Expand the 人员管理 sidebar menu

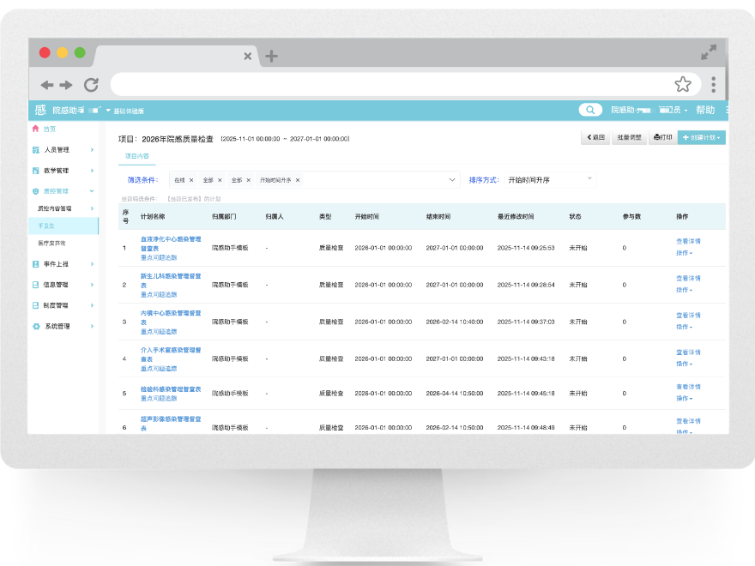[x=63, y=150]
